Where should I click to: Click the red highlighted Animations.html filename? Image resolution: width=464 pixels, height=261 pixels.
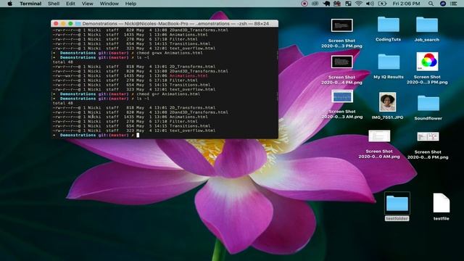click(188, 75)
